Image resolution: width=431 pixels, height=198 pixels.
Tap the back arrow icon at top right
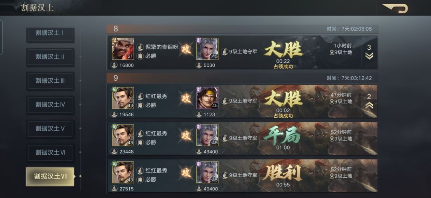tap(395, 8)
